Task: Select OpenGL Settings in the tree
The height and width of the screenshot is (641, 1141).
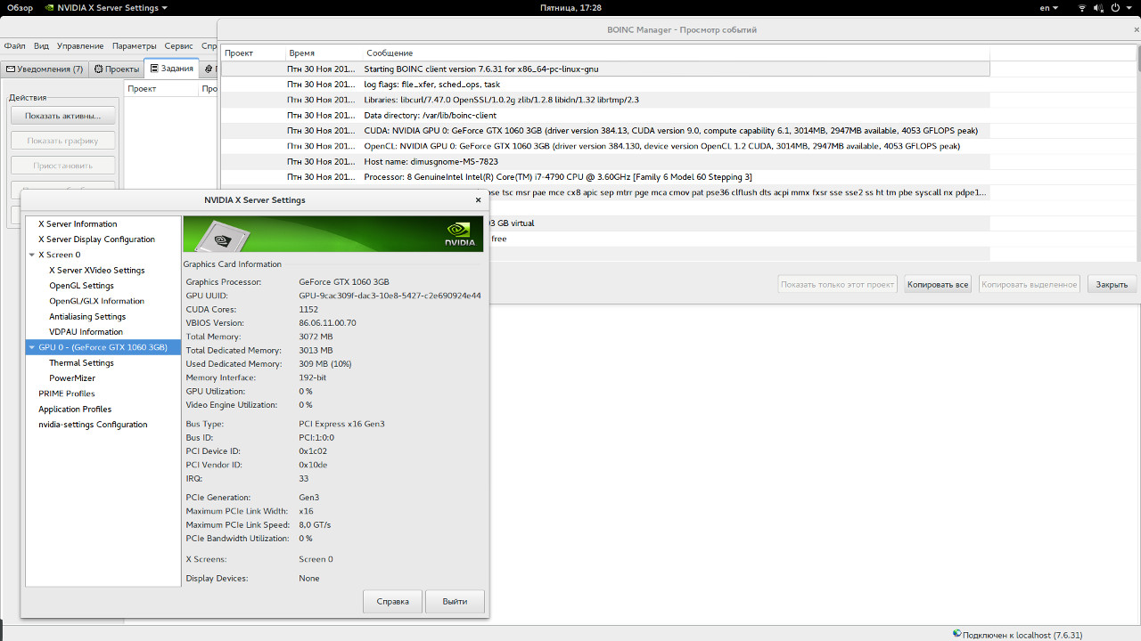Action: 81,286
